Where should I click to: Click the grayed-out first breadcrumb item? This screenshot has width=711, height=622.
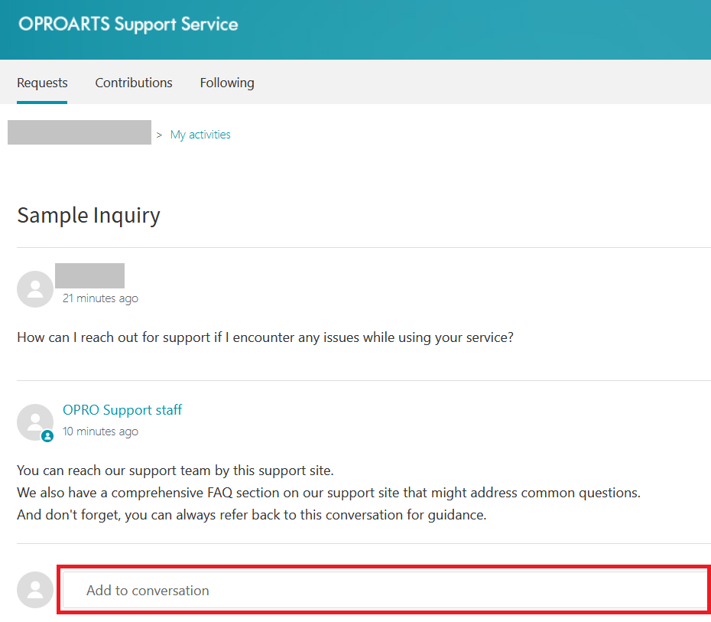79,132
